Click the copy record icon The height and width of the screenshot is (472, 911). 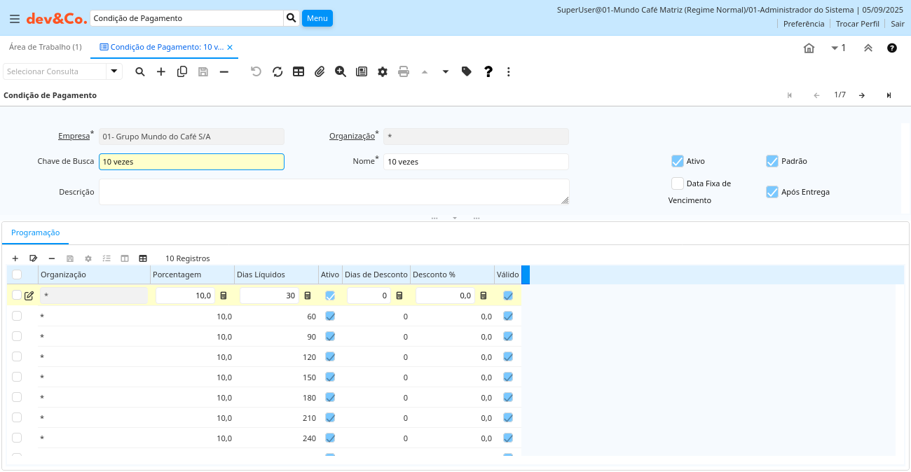click(182, 71)
